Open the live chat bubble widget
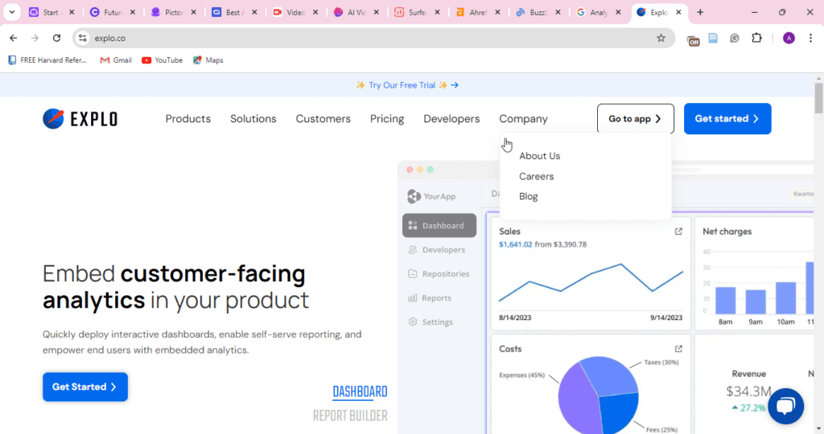Viewport: 824px width, 434px height. click(785, 405)
